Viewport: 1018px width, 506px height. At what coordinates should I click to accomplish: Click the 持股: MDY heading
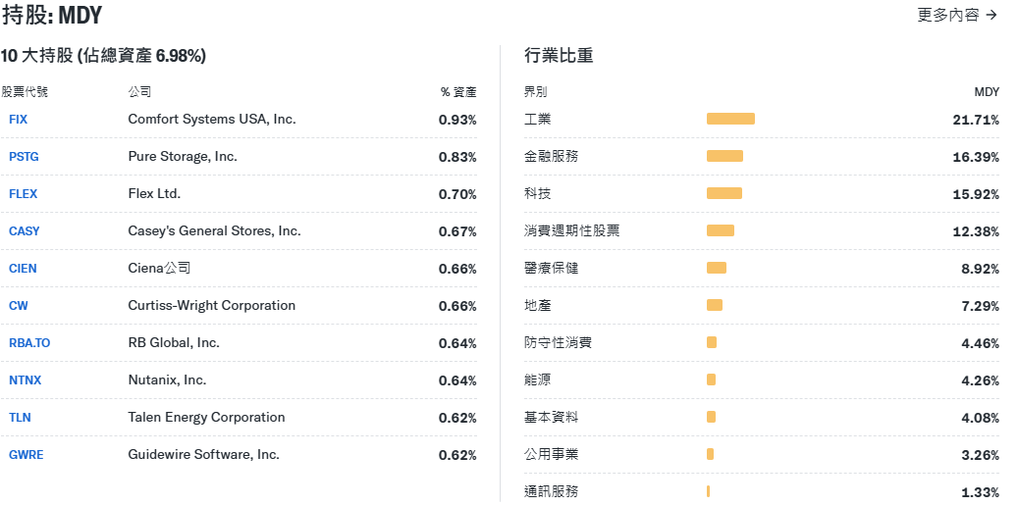[x=51, y=16]
